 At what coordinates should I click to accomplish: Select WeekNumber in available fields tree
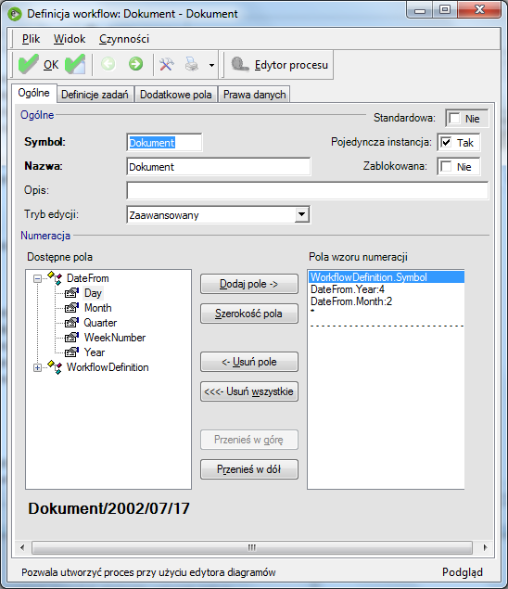pos(115,338)
